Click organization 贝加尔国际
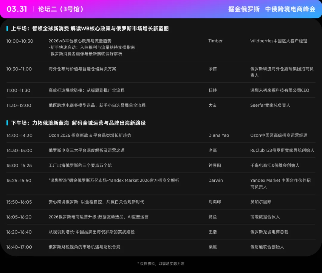 click(261, 202)
